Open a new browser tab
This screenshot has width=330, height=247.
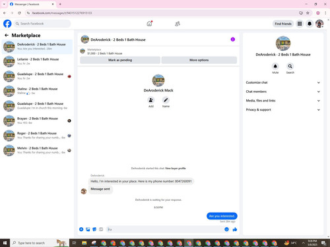60,4
